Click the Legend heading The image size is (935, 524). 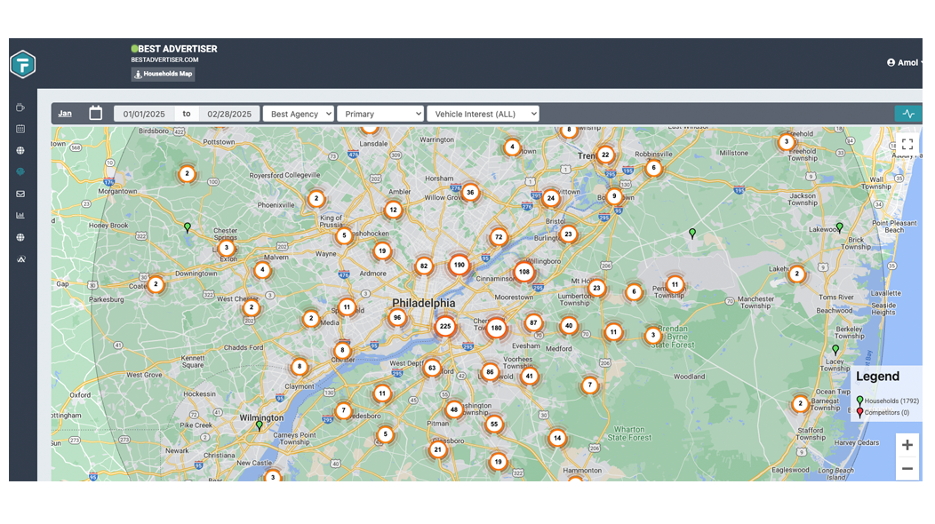coord(877,377)
